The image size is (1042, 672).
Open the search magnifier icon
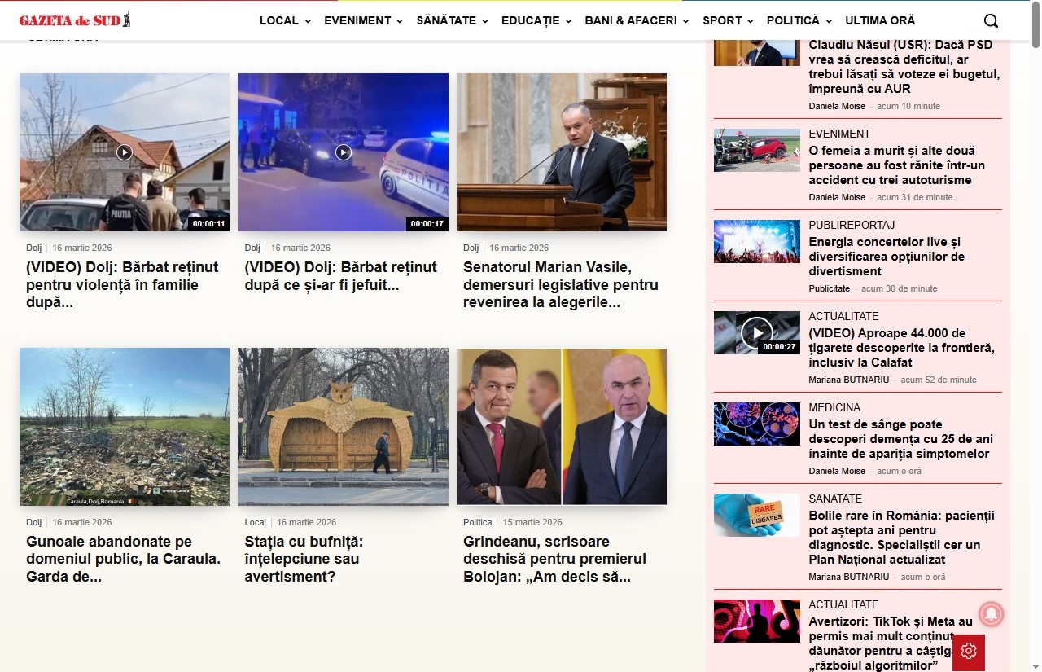pyautogui.click(x=991, y=21)
